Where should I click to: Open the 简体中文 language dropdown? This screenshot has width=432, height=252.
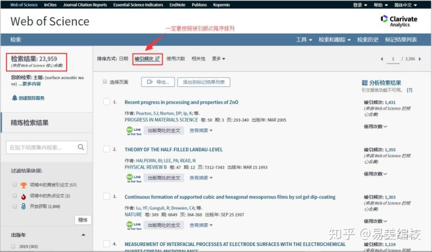405,5
